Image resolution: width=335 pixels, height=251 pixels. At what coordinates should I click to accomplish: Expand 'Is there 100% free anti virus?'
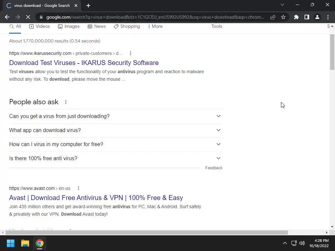(x=116, y=159)
